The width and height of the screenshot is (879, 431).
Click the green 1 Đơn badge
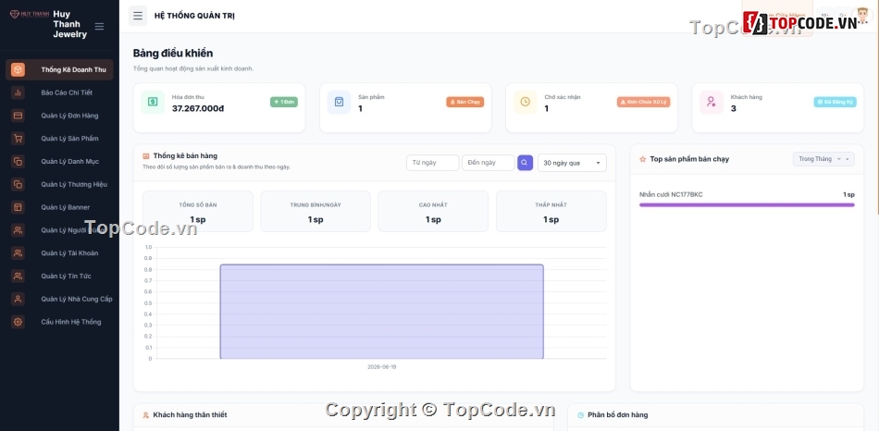(284, 102)
